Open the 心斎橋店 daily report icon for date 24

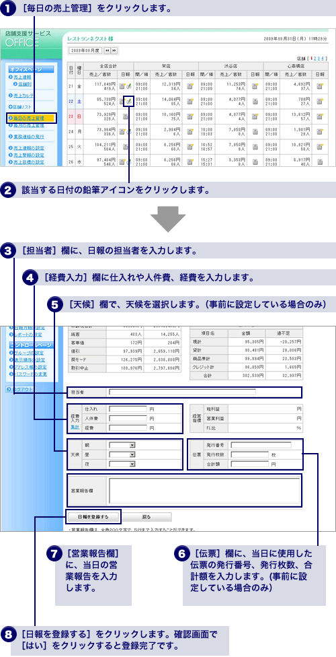pyautogui.click(x=320, y=131)
